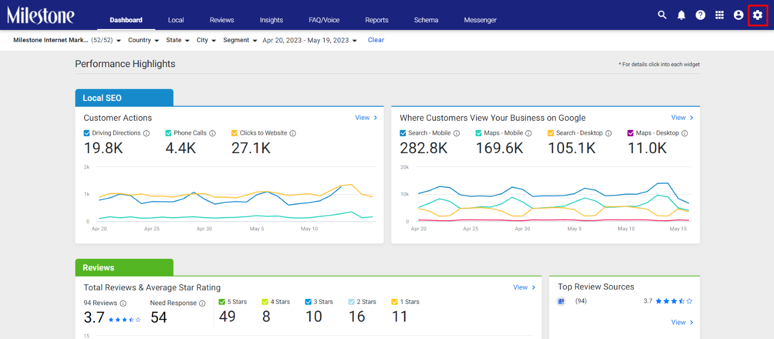
Task: Open the Messenger tab
Action: (480, 20)
